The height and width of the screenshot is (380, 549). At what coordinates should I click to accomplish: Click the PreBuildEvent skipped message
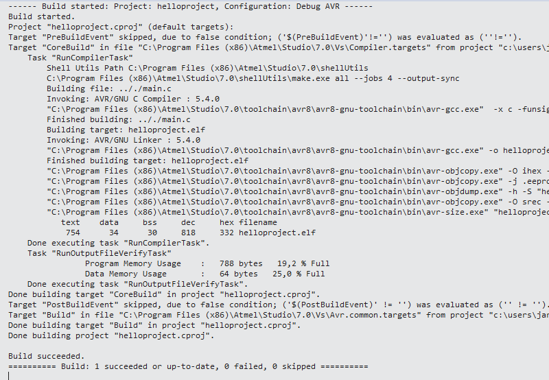(x=265, y=37)
